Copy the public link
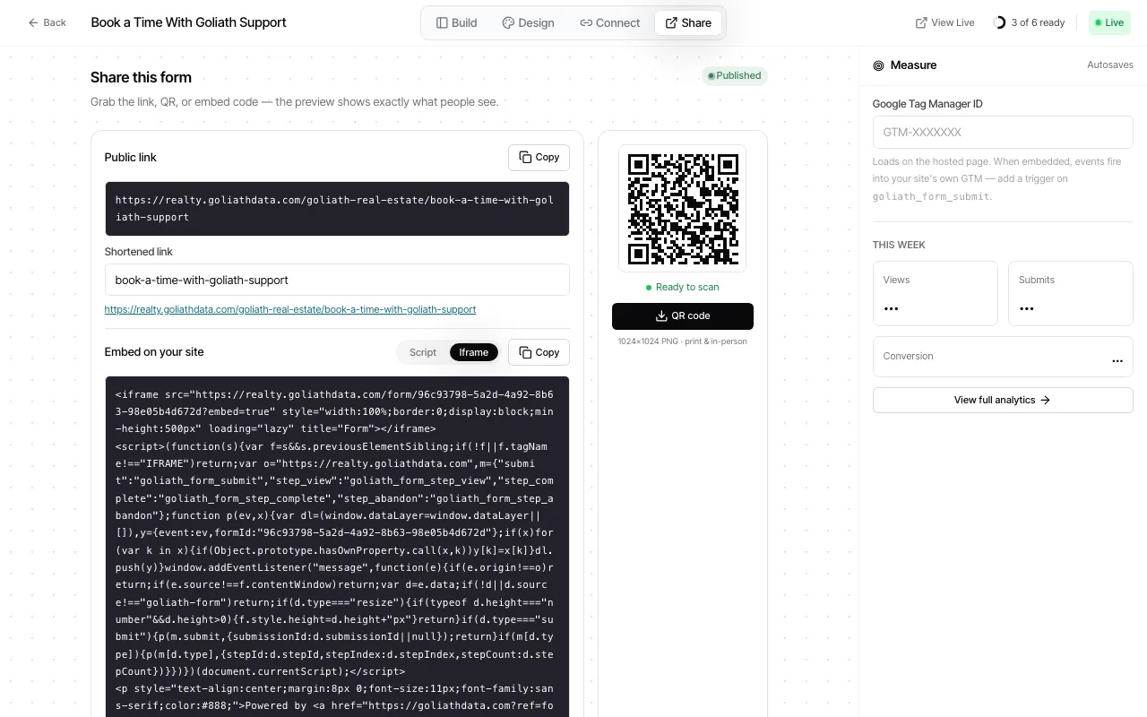This screenshot has width=1147, height=717. (539, 157)
